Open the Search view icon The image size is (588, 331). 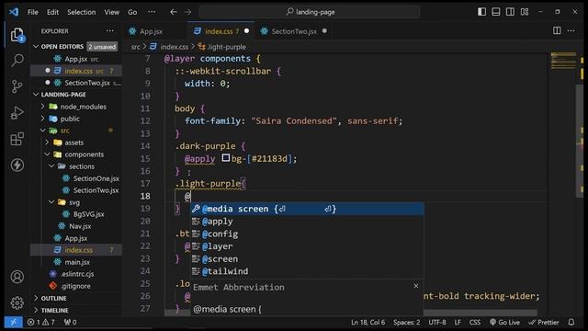point(17,60)
